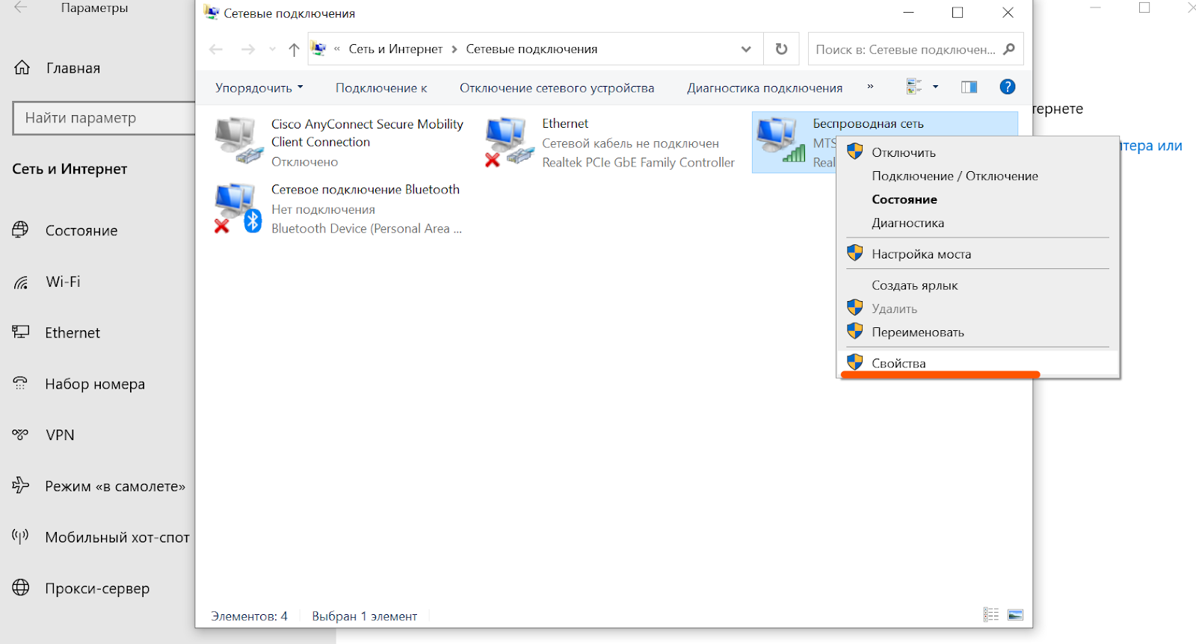The width and height of the screenshot is (1196, 644).
Task: Select the Ethernet adapter icon
Action: 510,140
